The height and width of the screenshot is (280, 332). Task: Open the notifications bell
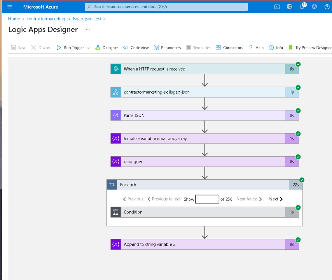click(302, 6)
